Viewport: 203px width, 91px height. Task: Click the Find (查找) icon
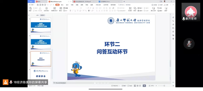160,8
